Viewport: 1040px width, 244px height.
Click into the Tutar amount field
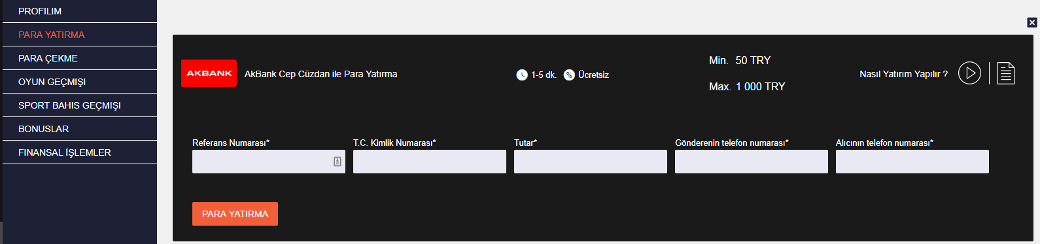[x=591, y=162]
